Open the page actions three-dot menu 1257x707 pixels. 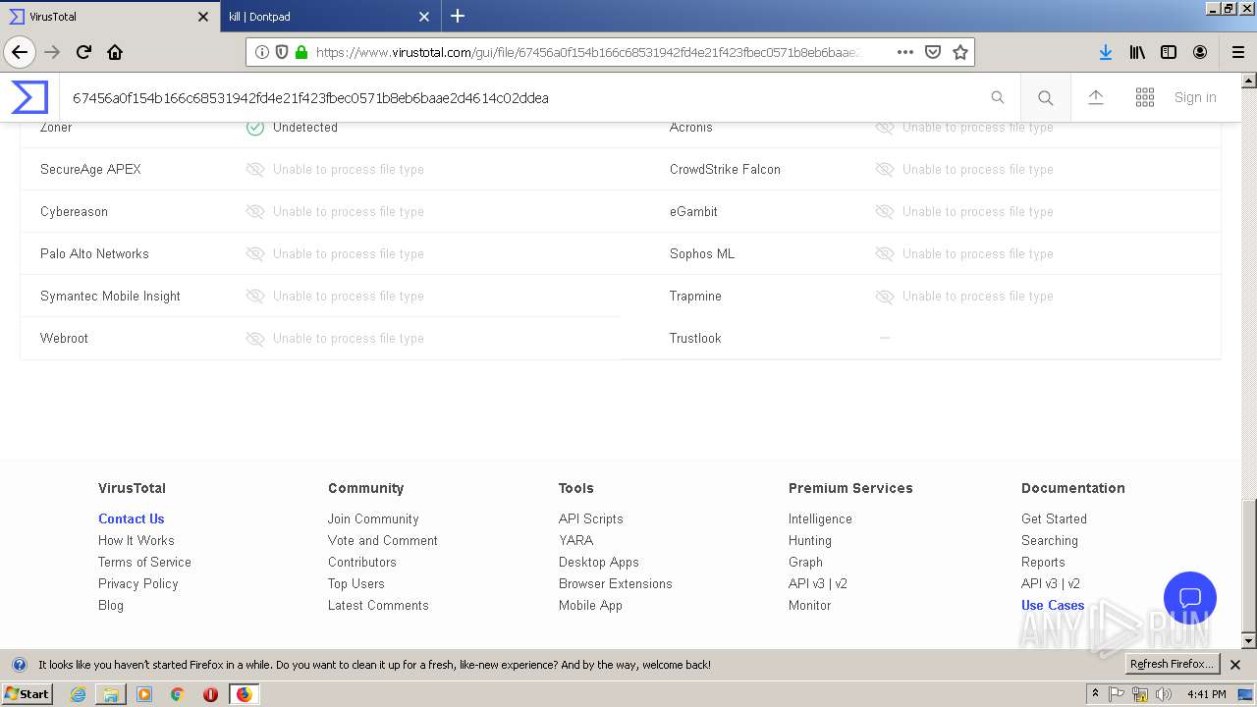pos(904,52)
